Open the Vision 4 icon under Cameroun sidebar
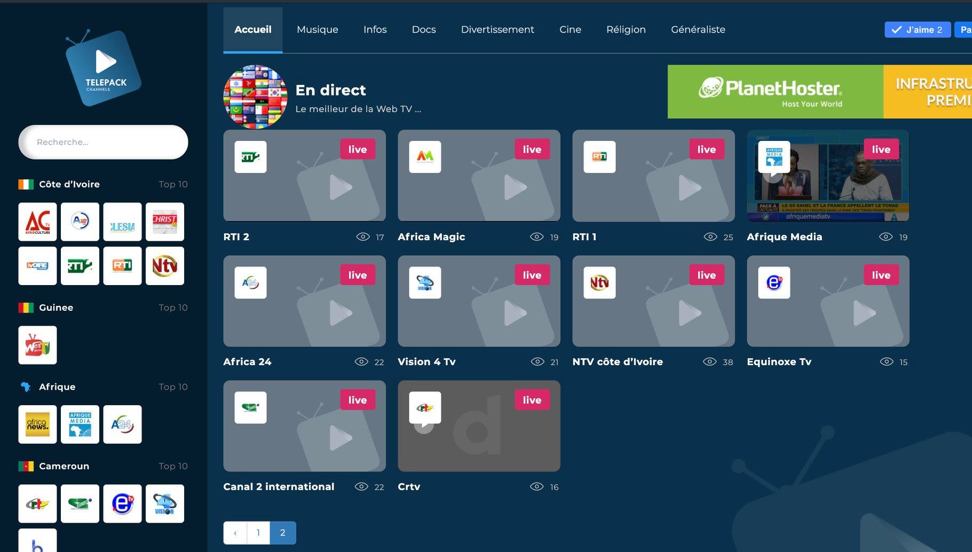972x552 pixels. [165, 503]
